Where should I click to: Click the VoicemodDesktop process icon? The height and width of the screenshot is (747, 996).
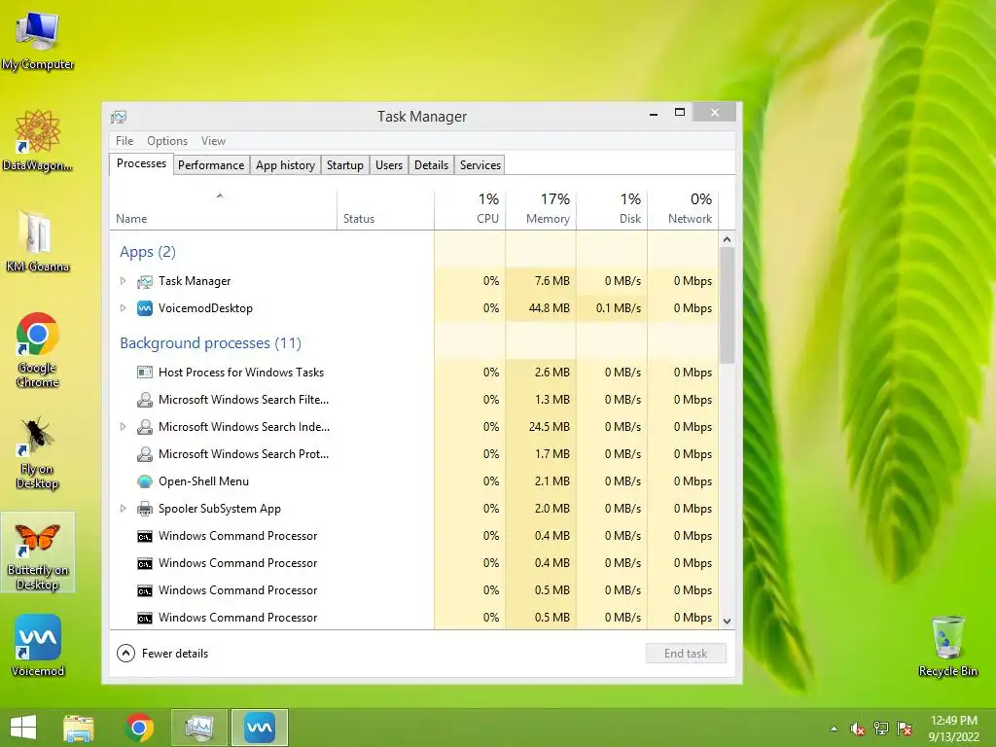[145, 308]
